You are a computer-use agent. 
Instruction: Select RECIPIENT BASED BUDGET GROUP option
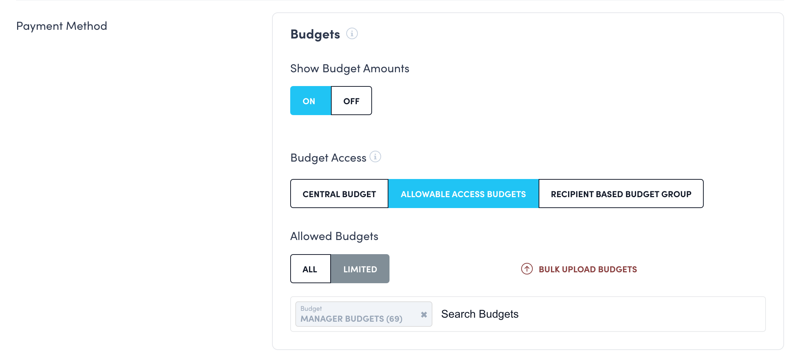pos(621,194)
